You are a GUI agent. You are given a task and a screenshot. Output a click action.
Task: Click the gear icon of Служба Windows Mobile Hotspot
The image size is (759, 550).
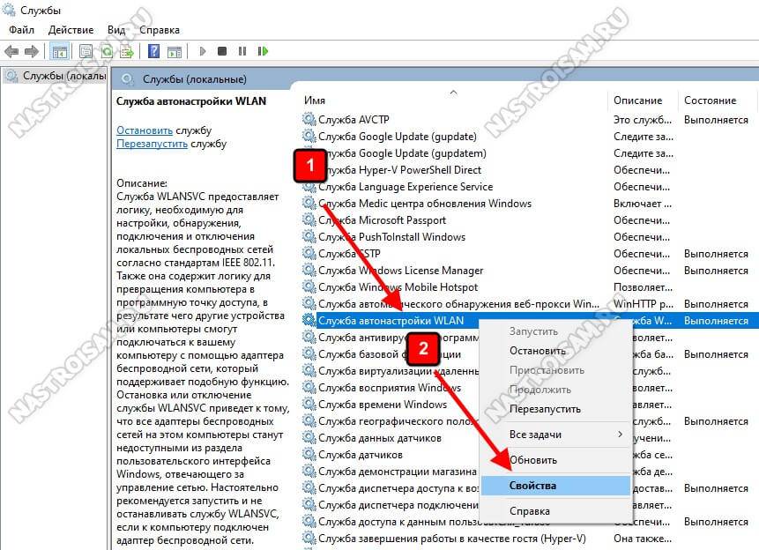point(309,286)
